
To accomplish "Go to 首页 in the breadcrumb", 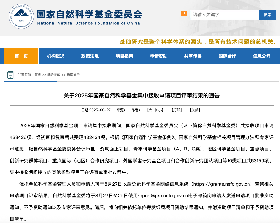I will point(38,75).
